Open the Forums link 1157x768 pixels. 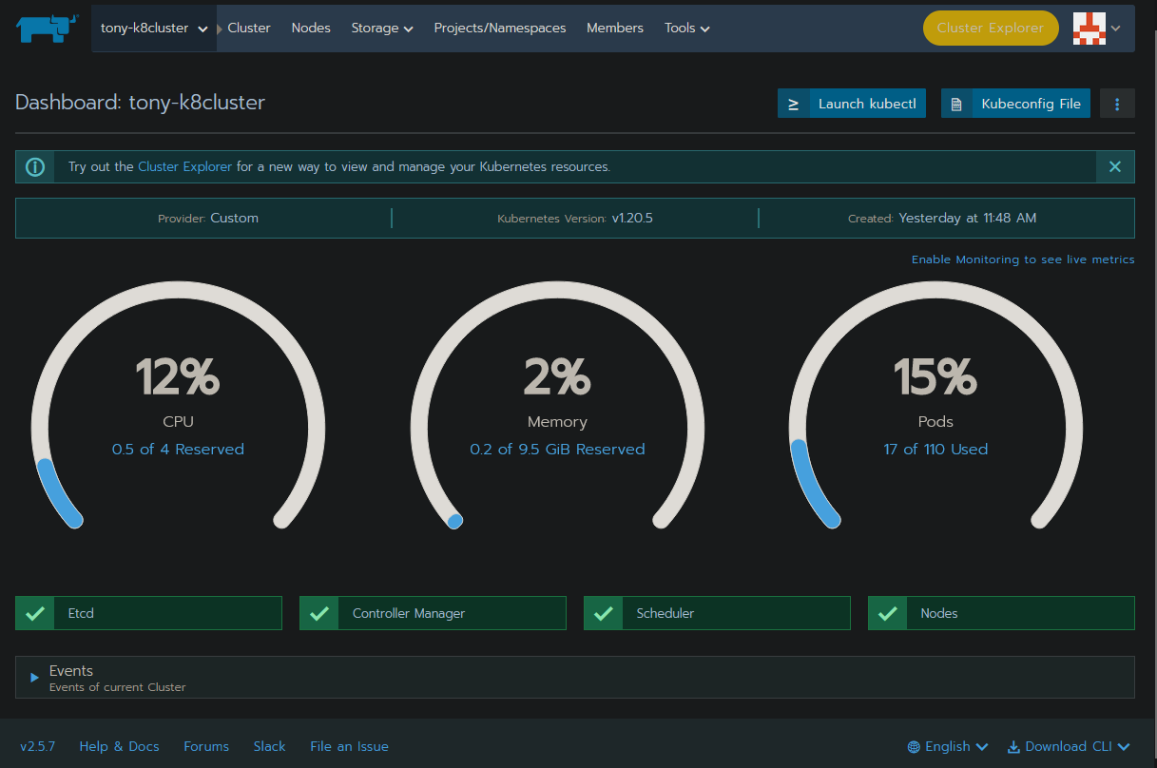click(206, 746)
